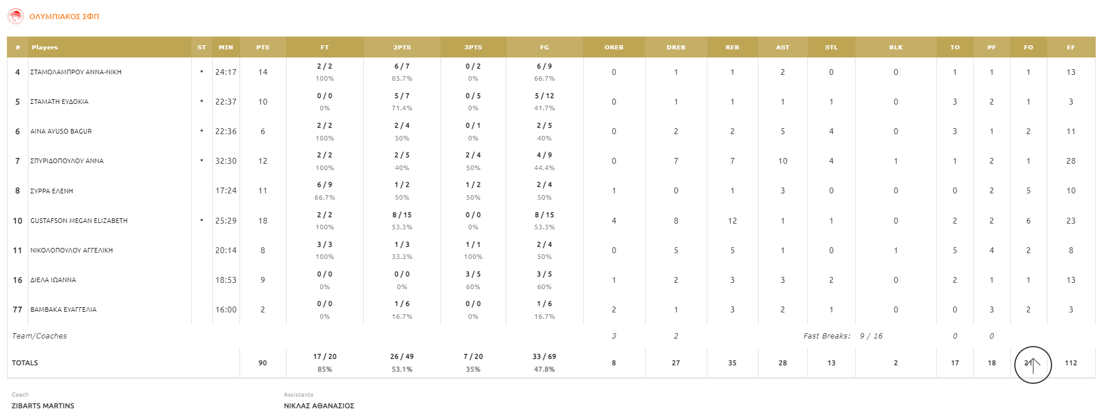The width and height of the screenshot is (1098, 414).
Task: Sort table by Players column header
Action: pos(45,48)
